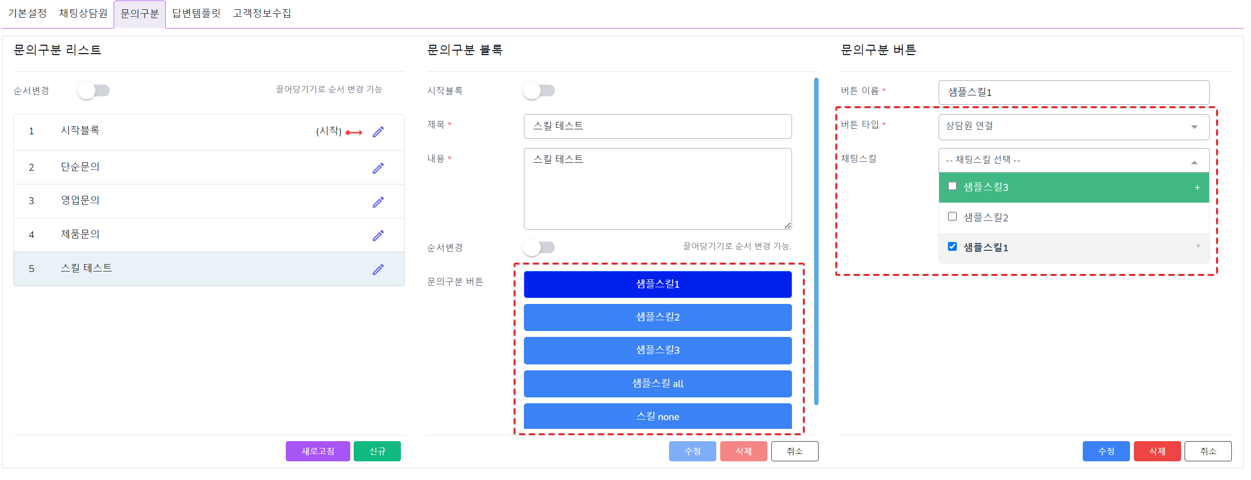Switch to the 답변템플릿 tab
This screenshot has width=1251, height=480.
click(196, 13)
